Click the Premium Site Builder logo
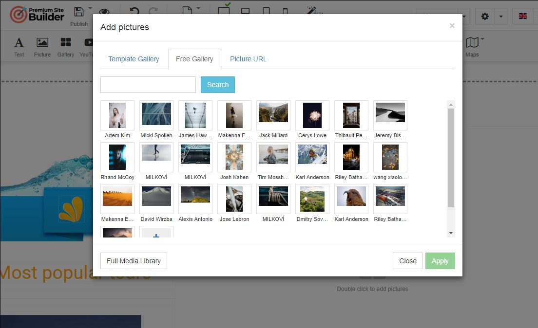 tap(37, 15)
